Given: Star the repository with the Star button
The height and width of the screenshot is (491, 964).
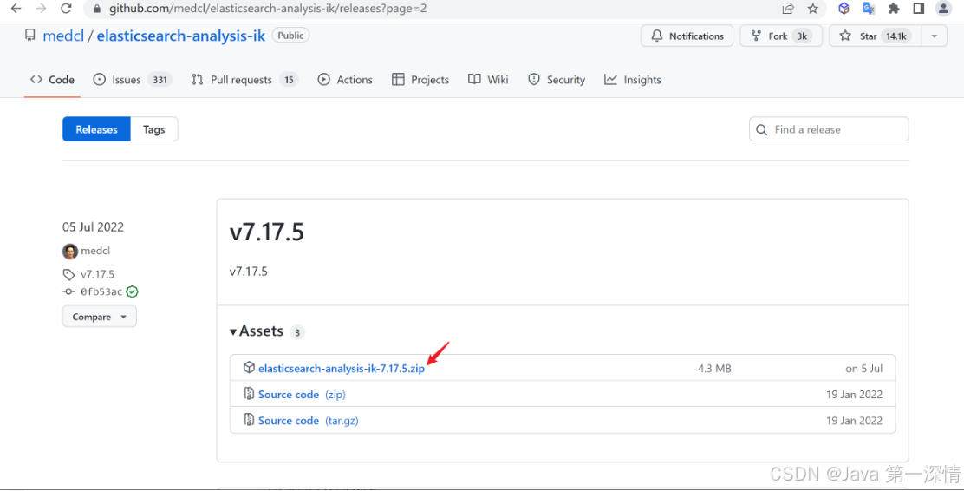Looking at the screenshot, I should pos(875,36).
